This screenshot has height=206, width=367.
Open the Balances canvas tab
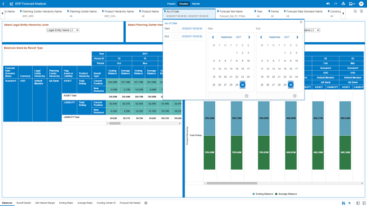[x=7, y=203]
